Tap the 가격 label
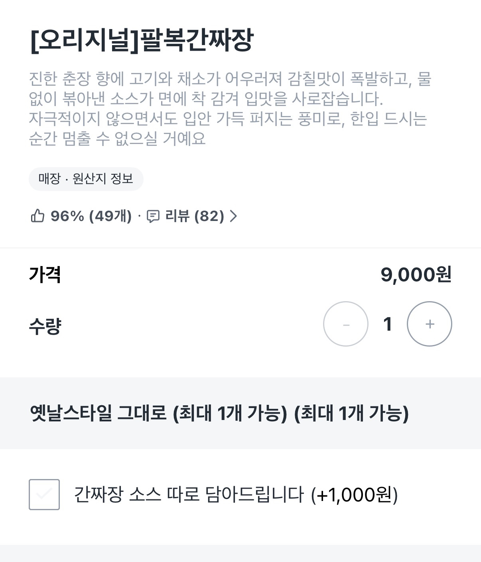Screen dimensions: 481x562 click(45, 274)
